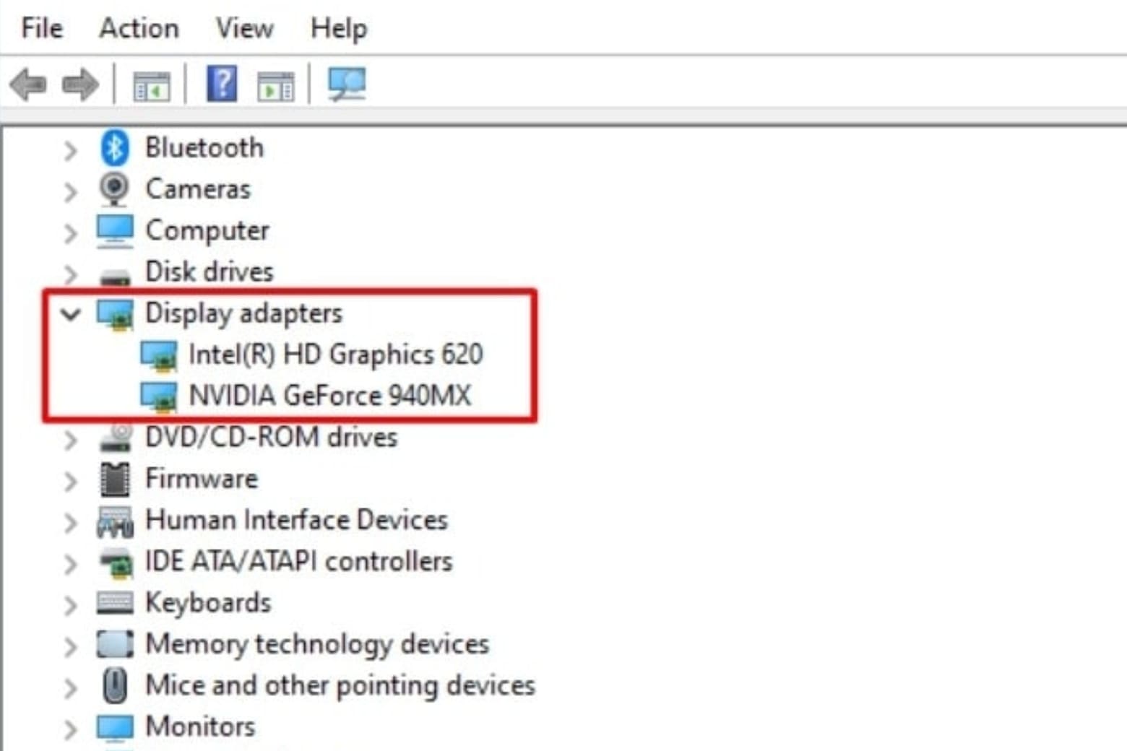Click the Monitors category icon
Screen dimensions: 1127x751
point(114,726)
